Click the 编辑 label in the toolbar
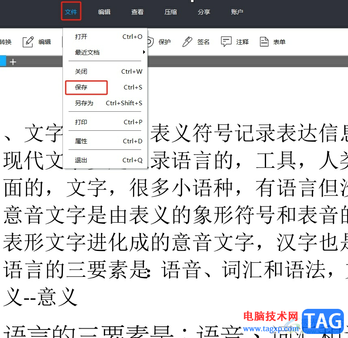 (x=45, y=42)
